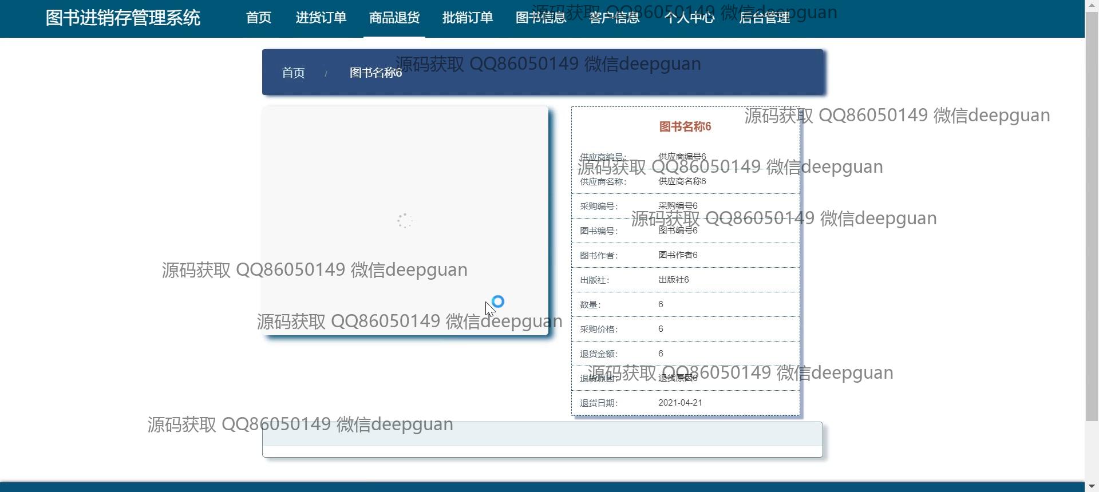This screenshot has width=1099, height=492.
Task: Click the book cover image placeholder
Action: pyautogui.click(x=405, y=172)
